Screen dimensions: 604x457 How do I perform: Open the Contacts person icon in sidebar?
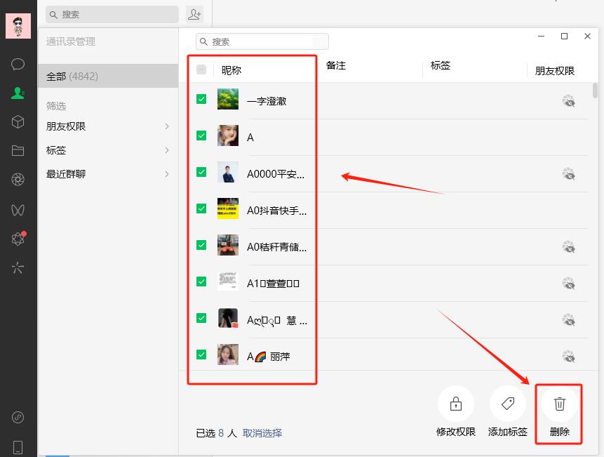pos(18,93)
